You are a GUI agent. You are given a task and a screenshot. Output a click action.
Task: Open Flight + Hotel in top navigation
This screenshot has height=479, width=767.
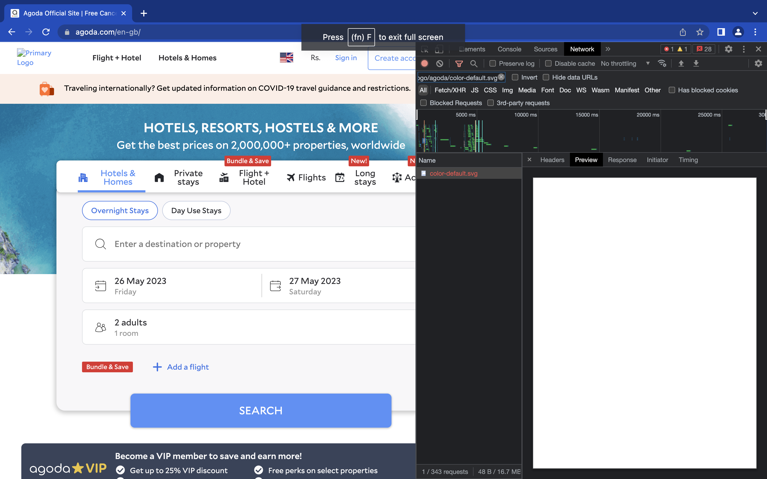point(117,58)
